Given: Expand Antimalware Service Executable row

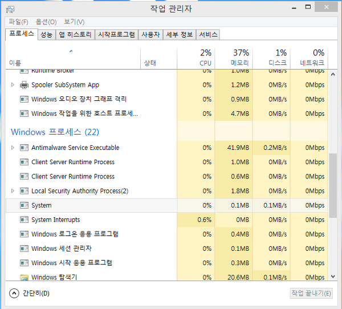Looking at the screenshot, I should click(13, 148).
